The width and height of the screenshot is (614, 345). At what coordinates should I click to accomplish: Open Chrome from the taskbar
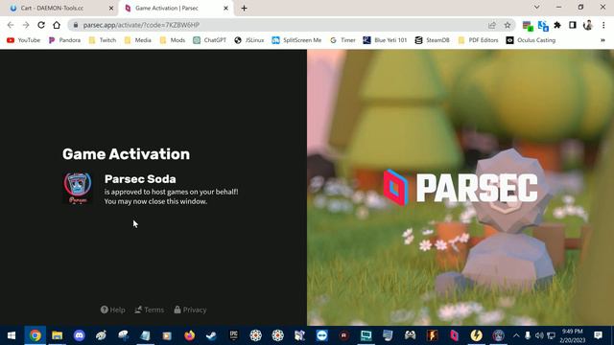[x=35, y=335]
